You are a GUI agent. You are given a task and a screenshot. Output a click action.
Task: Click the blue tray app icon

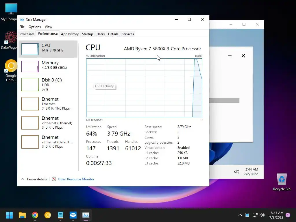pyautogui.click(x=247, y=215)
